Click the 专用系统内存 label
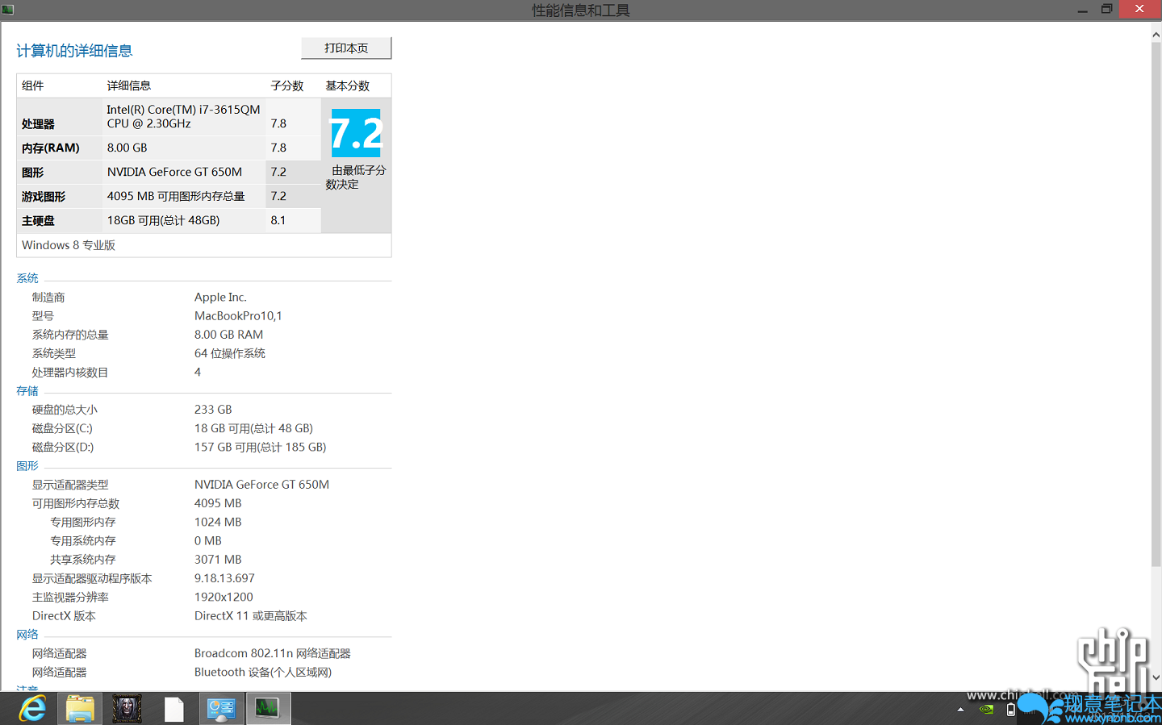1162x725 pixels. pyautogui.click(x=83, y=541)
